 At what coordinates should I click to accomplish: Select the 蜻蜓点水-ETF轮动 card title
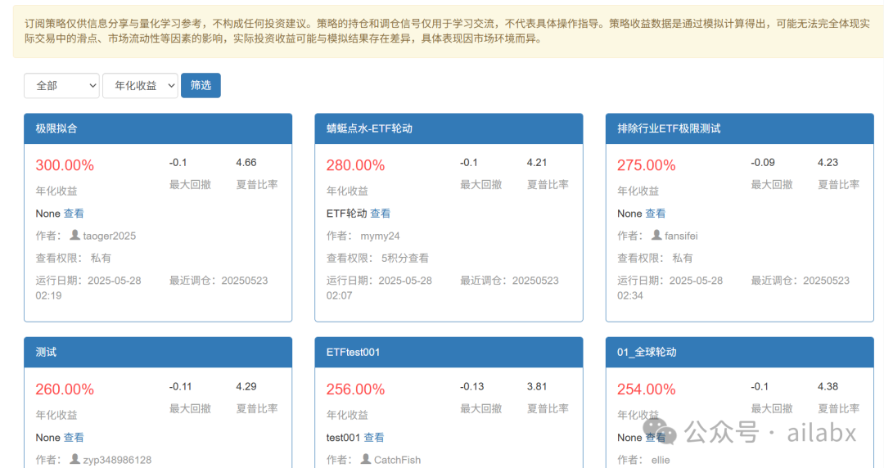click(369, 128)
